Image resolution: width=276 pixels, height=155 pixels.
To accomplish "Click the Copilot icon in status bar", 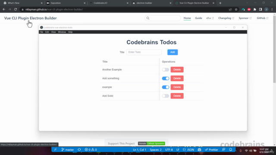I will pyautogui.click(x=199, y=150).
